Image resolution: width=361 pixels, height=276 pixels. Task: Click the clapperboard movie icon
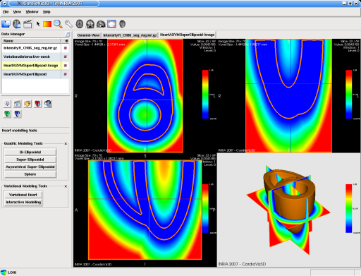[27, 24]
